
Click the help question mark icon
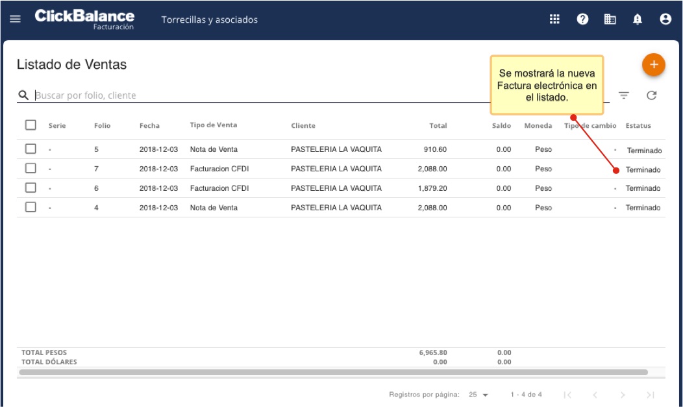click(582, 19)
